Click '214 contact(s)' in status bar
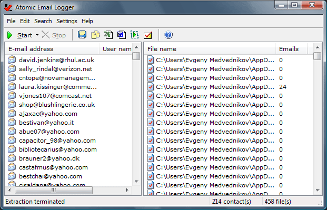 (x=232, y=202)
